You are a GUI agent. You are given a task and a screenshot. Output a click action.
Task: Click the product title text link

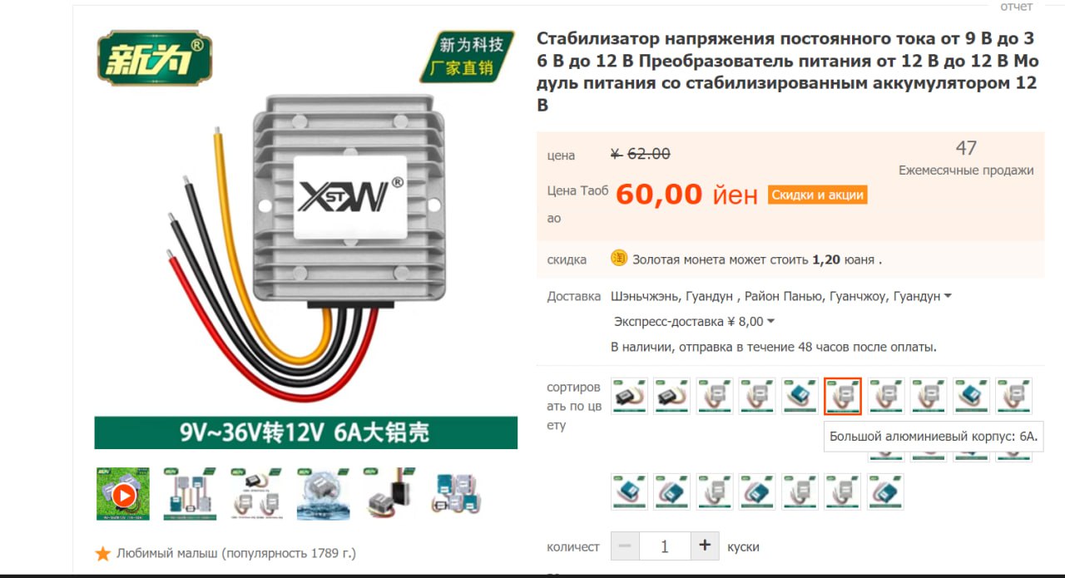coord(787,72)
